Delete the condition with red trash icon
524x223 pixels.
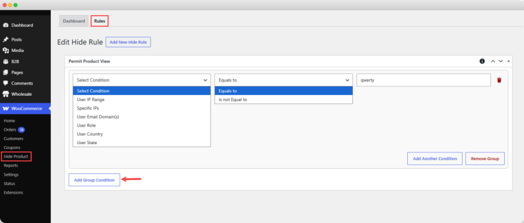[499, 80]
